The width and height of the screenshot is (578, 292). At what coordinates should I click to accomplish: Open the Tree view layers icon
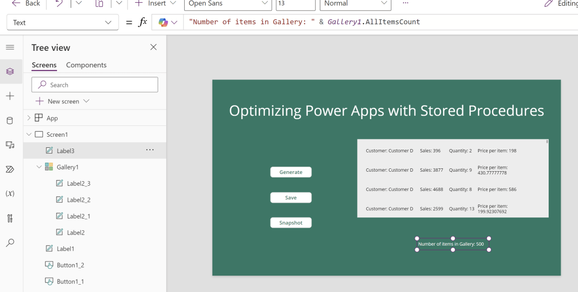click(x=10, y=71)
